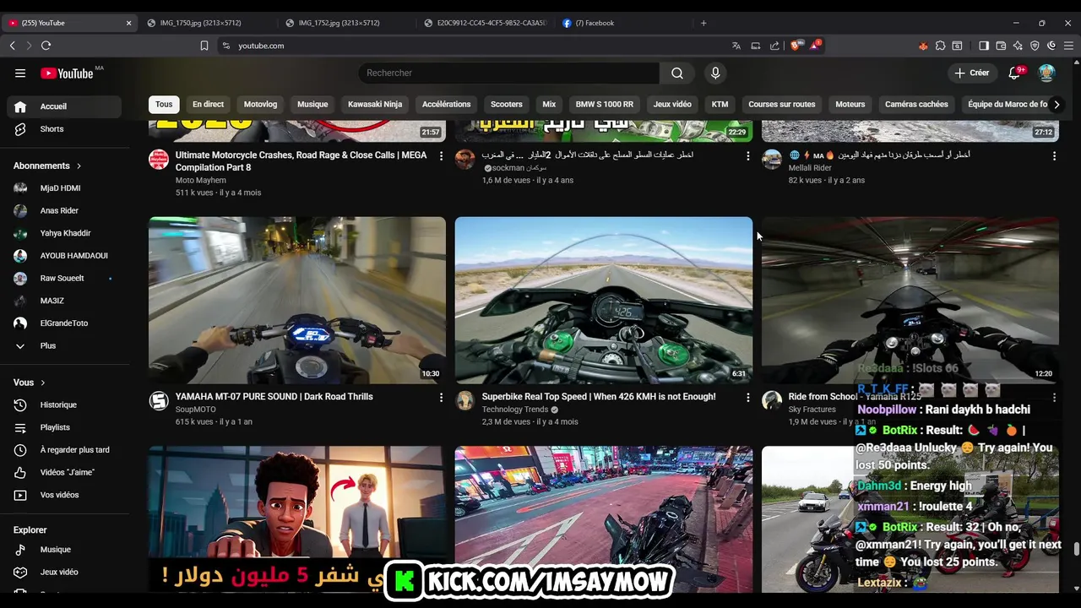Image resolution: width=1081 pixels, height=608 pixels.
Task: Select the En direct chip
Action: [208, 105]
